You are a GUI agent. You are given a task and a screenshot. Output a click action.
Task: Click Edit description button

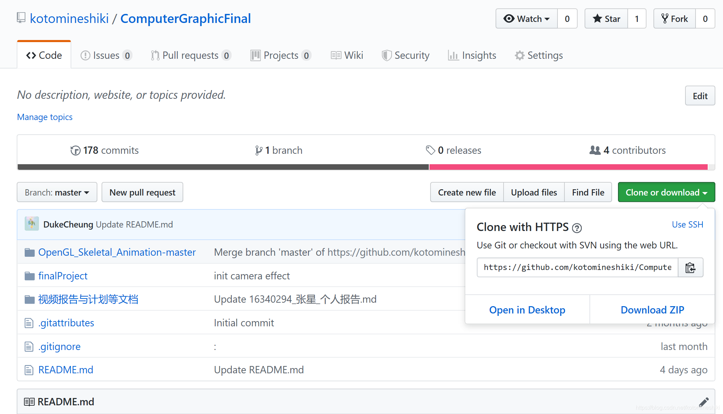tap(700, 96)
